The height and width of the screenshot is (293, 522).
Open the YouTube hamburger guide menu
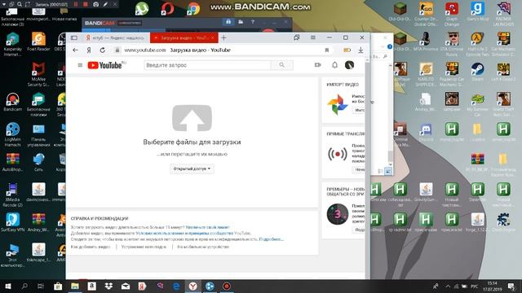pyautogui.click(x=80, y=65)
